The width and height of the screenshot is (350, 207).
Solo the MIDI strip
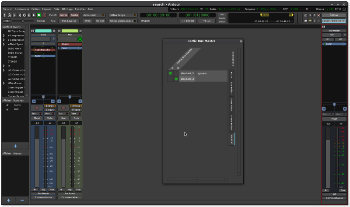(x=76, y=118)
